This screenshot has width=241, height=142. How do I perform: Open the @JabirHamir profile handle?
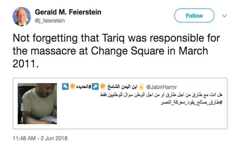[161, 87]
